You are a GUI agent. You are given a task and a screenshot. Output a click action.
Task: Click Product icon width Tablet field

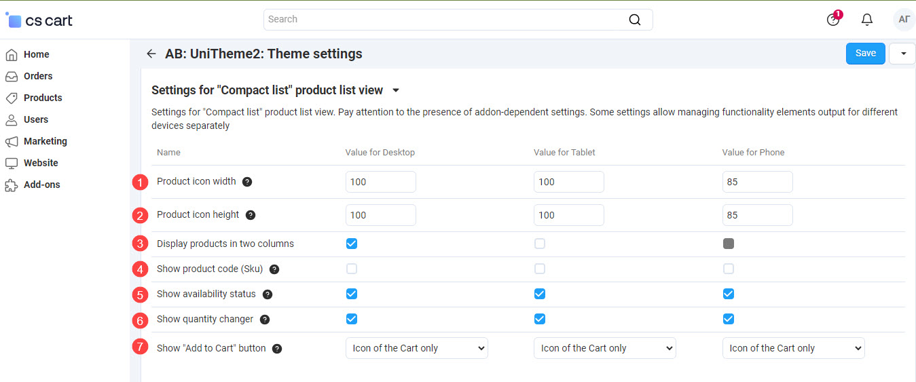569,182
